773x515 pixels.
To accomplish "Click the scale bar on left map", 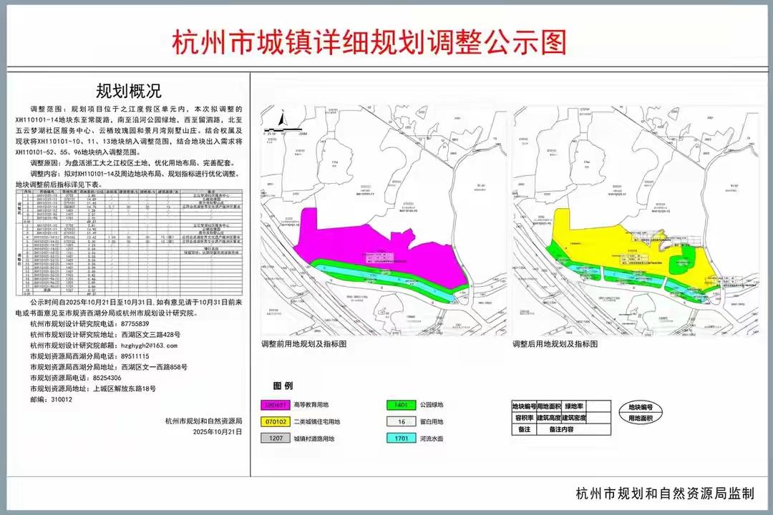I will click(x=283, y=129).
